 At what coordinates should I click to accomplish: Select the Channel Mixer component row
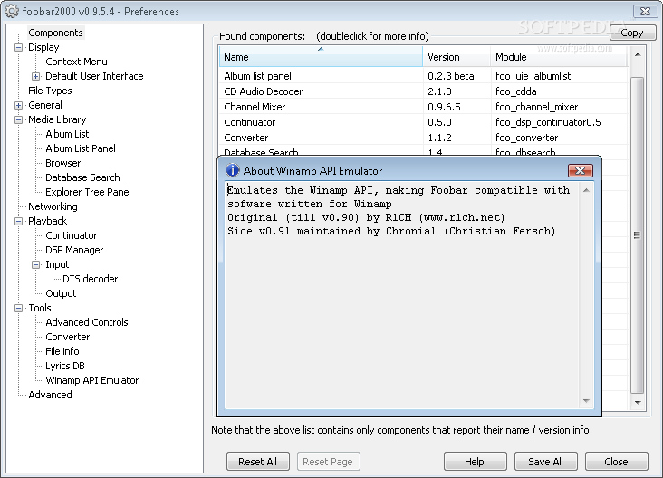[423, 107]
